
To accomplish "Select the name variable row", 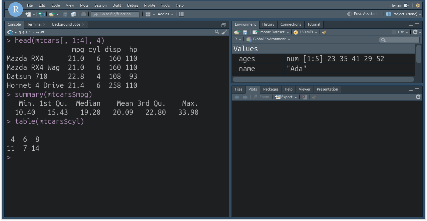I will pos(324,69).
